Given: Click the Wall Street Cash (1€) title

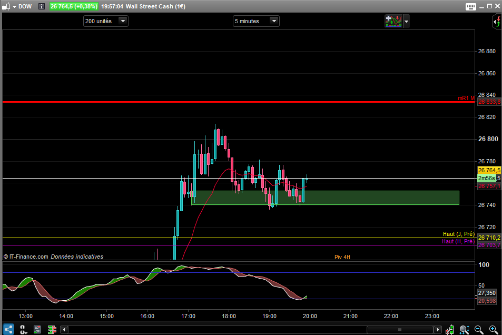Looking at the screenshot, I should point(155,6).
